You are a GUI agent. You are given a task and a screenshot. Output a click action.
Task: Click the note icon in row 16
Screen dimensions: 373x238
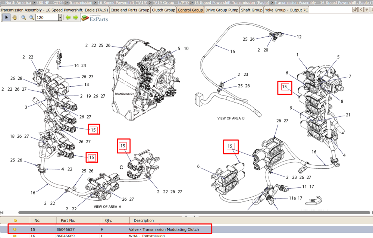click(x=15, y=236)
